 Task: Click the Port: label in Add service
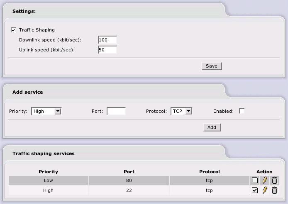(x=97, y=111)
